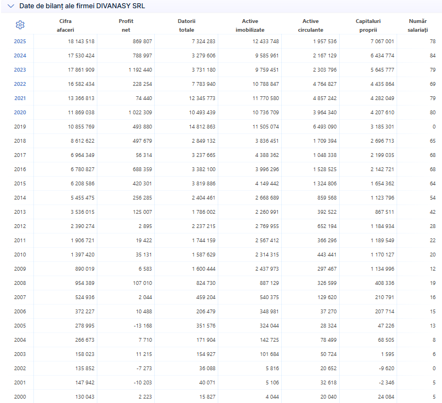This screenshot has height=403, width=442.
Task: Select net profit value 56 314
Action: [144, 155]
